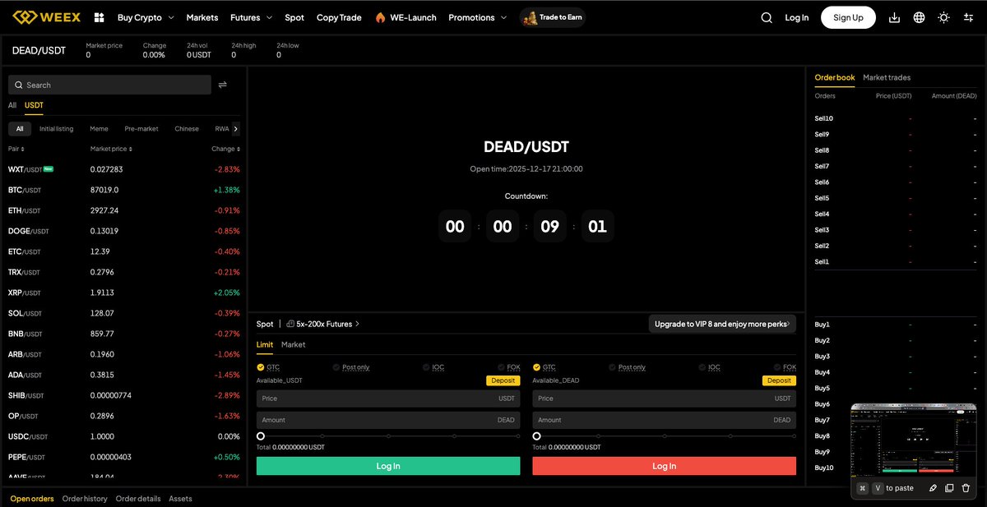Viewport: 987px width, 507px height.
Task: Open the layout settings sliders icon
Action: (968, 17)
